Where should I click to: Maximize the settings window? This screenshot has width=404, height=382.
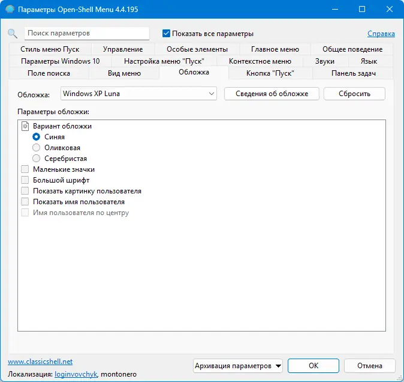[362, 9]
